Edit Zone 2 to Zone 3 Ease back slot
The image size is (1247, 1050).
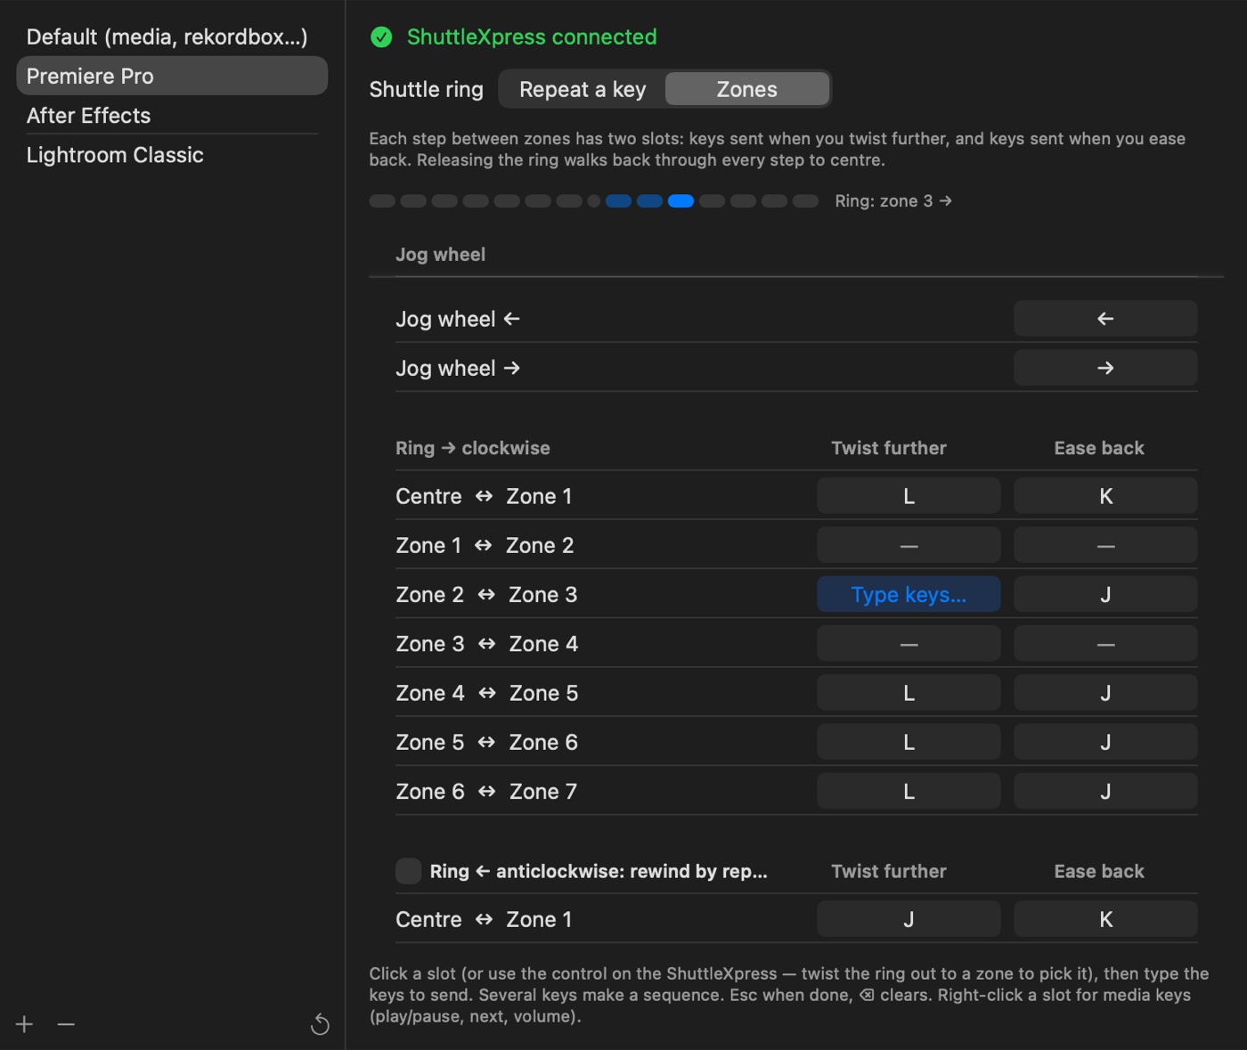pyautogui.click(x=1105, y=594)
